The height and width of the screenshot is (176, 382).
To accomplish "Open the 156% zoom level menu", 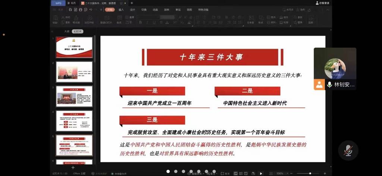I will pos(279,173).
